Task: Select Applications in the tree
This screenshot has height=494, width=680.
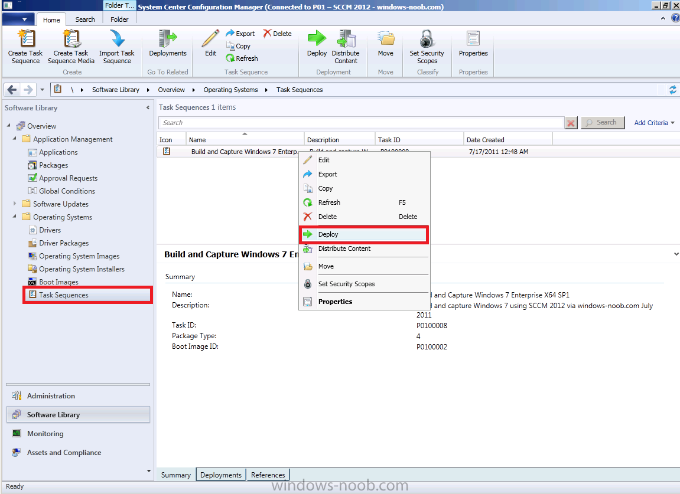Action: click(53, 152)
